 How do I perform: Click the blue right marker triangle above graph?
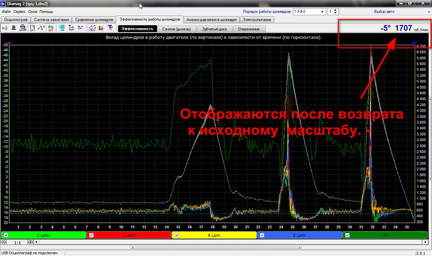[x=415, y=43]
